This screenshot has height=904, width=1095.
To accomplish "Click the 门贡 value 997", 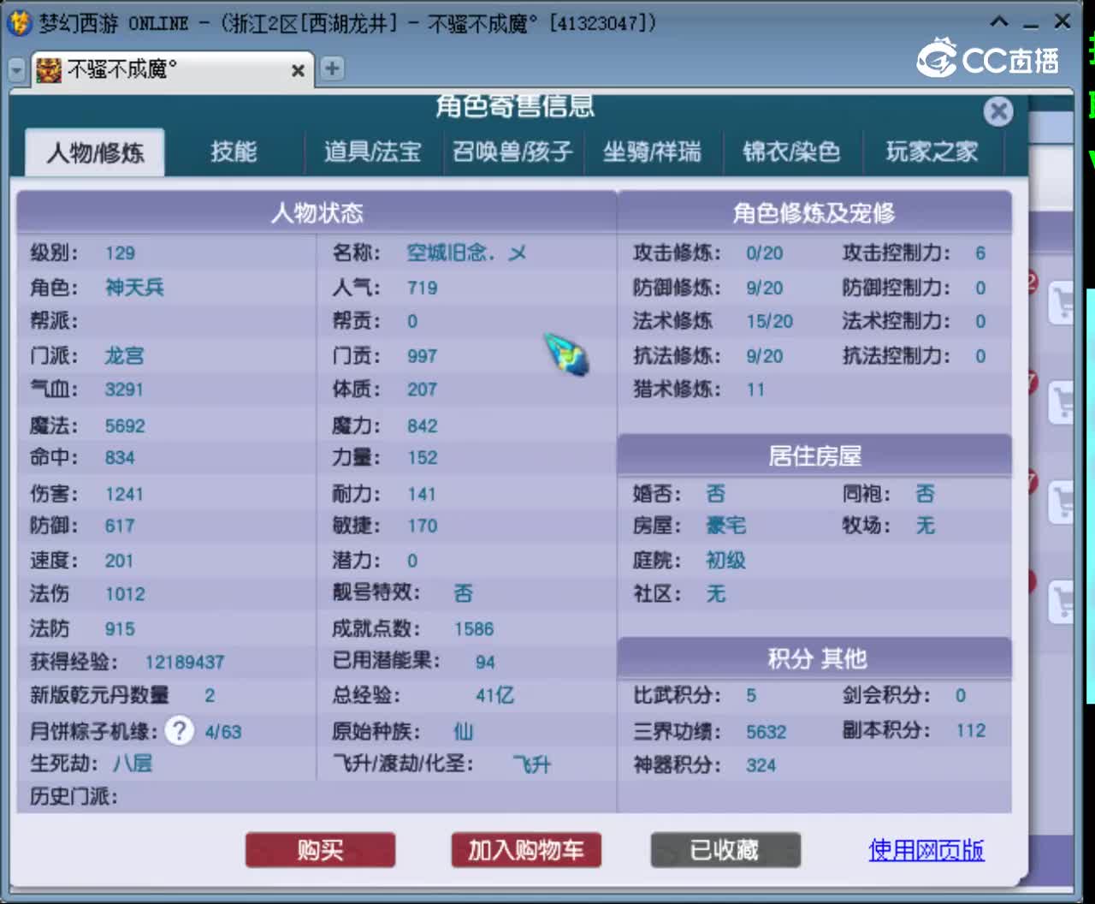I will pos(422,355).
